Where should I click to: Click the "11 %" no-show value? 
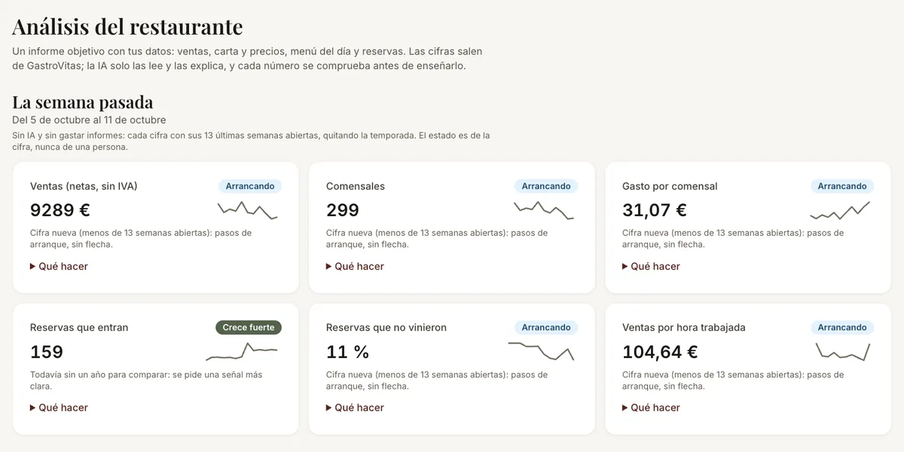click(x=348, y=352)
